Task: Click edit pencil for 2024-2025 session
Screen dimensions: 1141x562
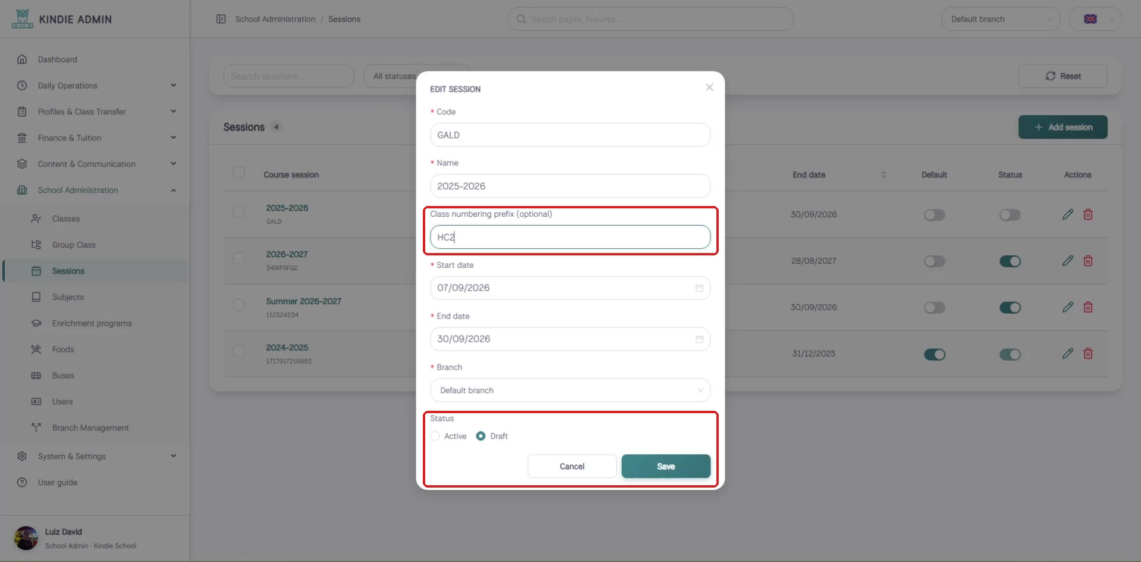Action: click(x=1068, y=354)
